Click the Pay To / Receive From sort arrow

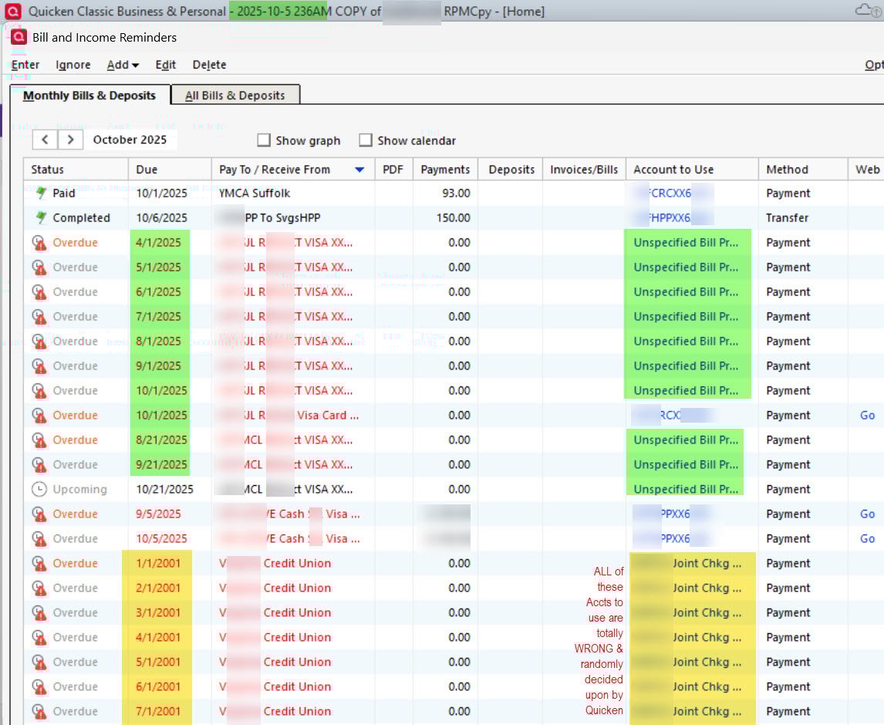click(x=359, y=170)
